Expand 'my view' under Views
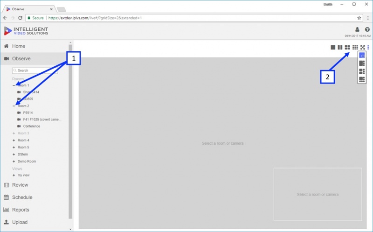 point(14,175)
